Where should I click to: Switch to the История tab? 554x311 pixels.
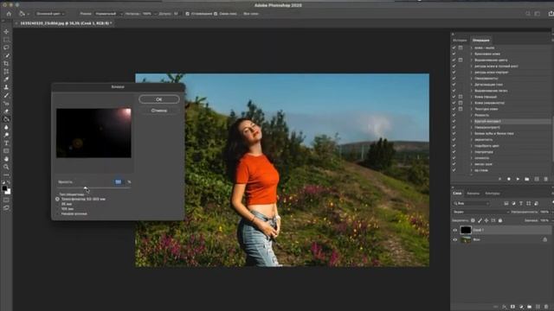460,41
